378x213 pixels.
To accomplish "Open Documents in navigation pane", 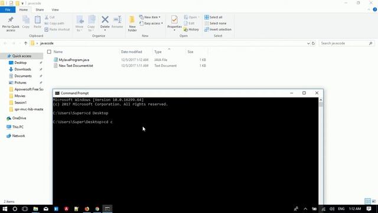I will 23,76.
